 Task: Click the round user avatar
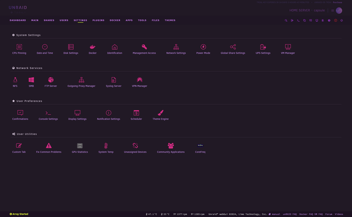[339, 11]
